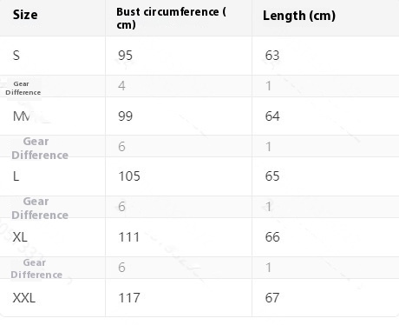The height and width of the screenshot is (325, 399).
Task: Select the XL size row label
Action: coord(20,237)
